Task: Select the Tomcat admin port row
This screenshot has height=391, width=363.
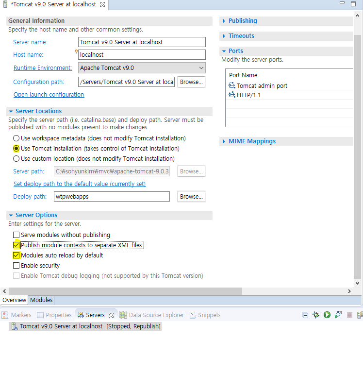Action: point(290,85)
